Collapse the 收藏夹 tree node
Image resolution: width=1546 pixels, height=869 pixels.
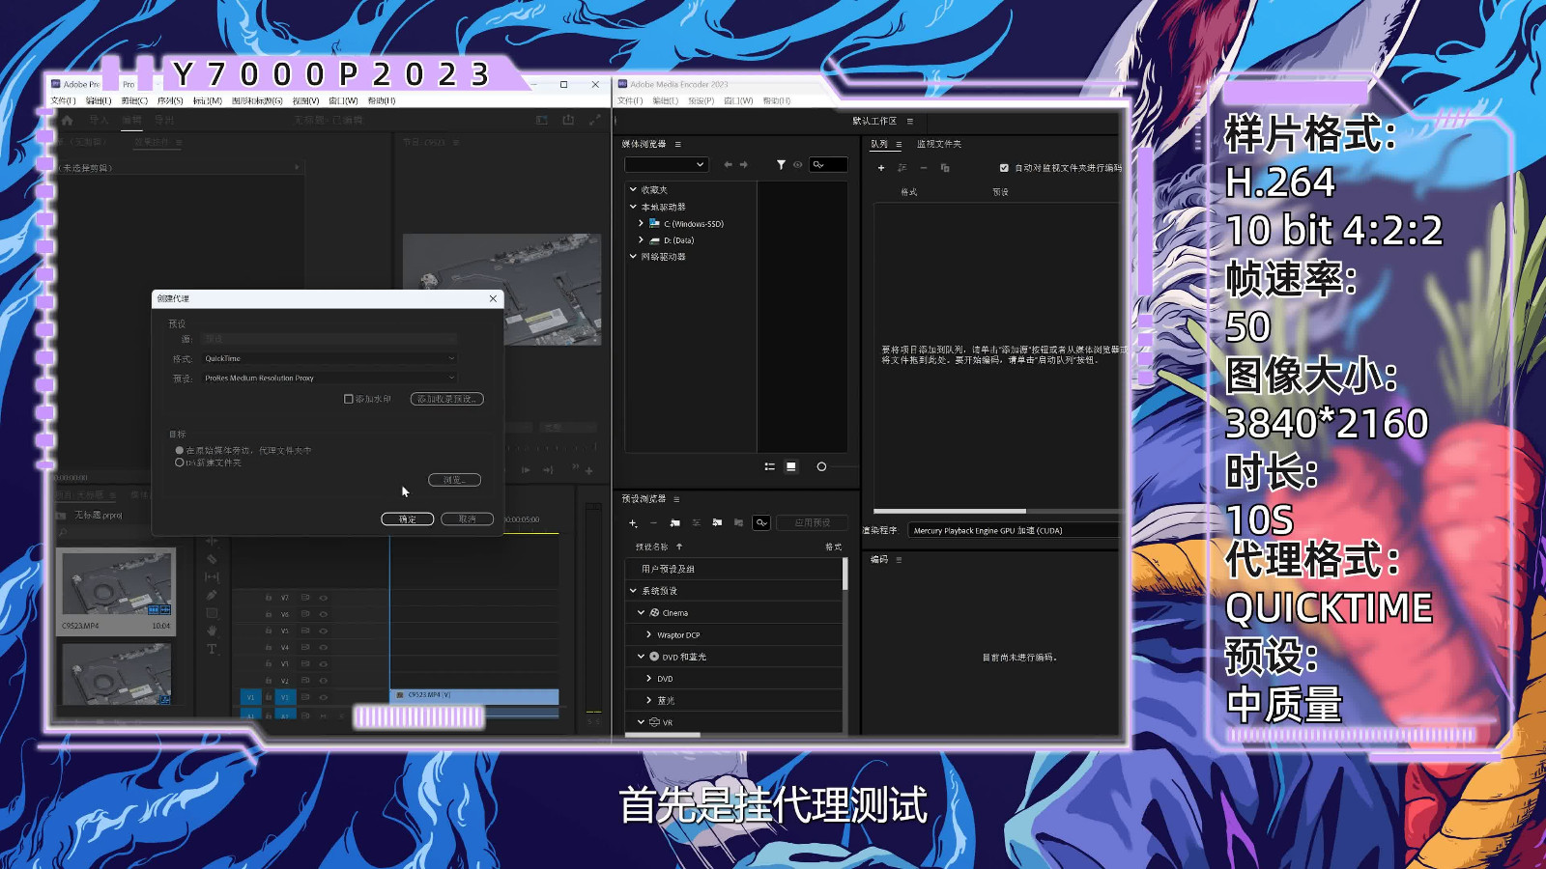(x=633, y=189)
